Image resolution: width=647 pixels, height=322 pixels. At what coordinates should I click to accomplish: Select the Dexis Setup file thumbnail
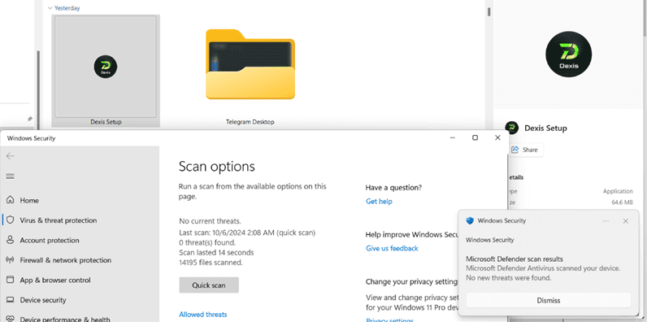(x=106, y=71)
